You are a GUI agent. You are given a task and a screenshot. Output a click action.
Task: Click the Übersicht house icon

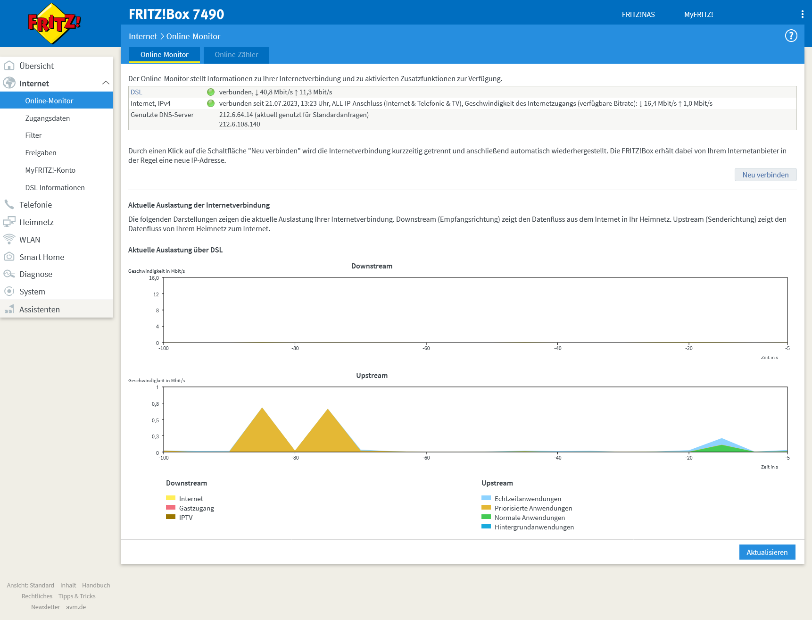coord(9,66)
